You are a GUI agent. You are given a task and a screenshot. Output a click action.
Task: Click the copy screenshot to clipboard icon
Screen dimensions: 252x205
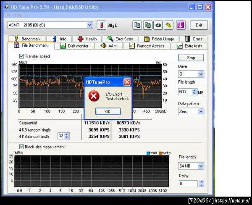point(147,25)
